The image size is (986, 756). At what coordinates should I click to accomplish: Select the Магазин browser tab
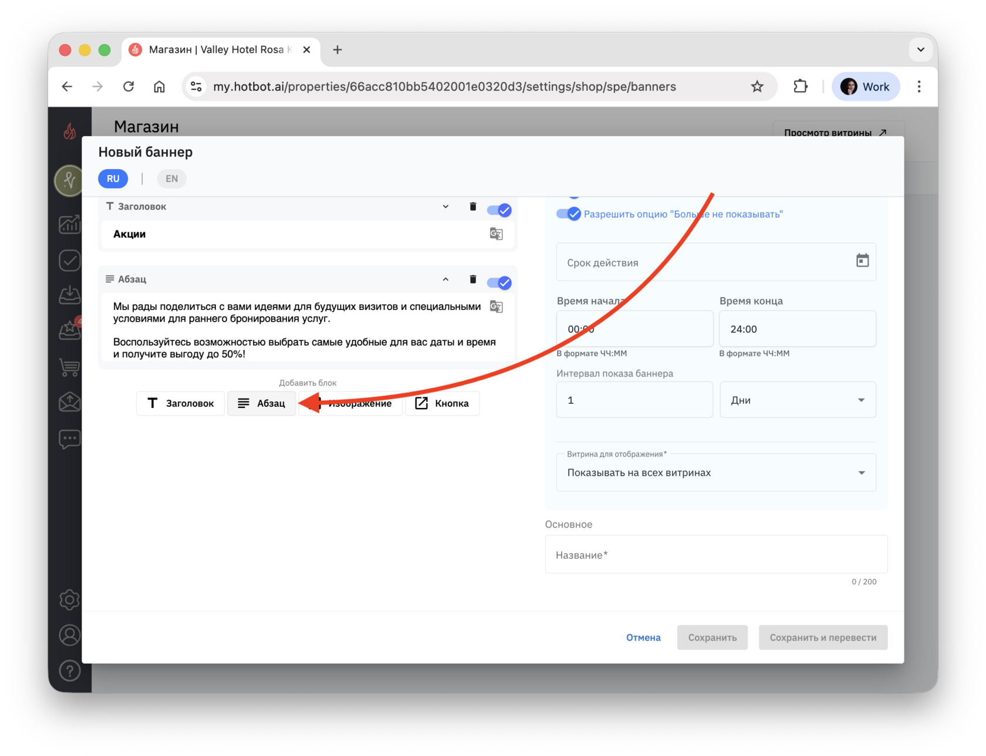[x=221, y=50]
